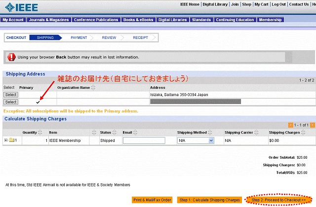Click Step 2: Proceed to Checkout

(x=278, y=200)
